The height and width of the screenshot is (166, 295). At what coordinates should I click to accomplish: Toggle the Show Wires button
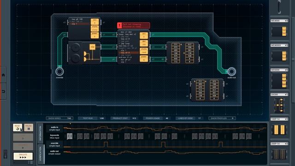[59, 119]
